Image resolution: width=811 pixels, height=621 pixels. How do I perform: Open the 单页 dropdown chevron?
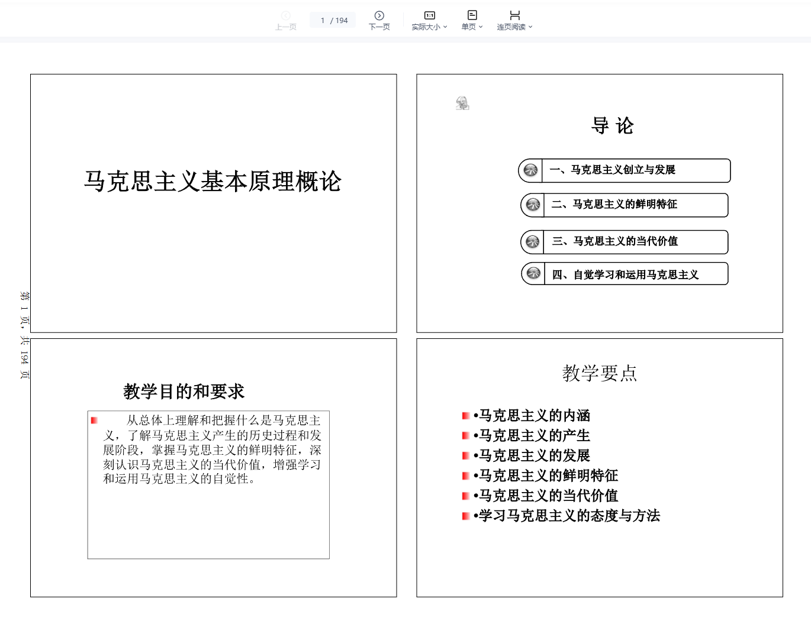pos(481,27)
